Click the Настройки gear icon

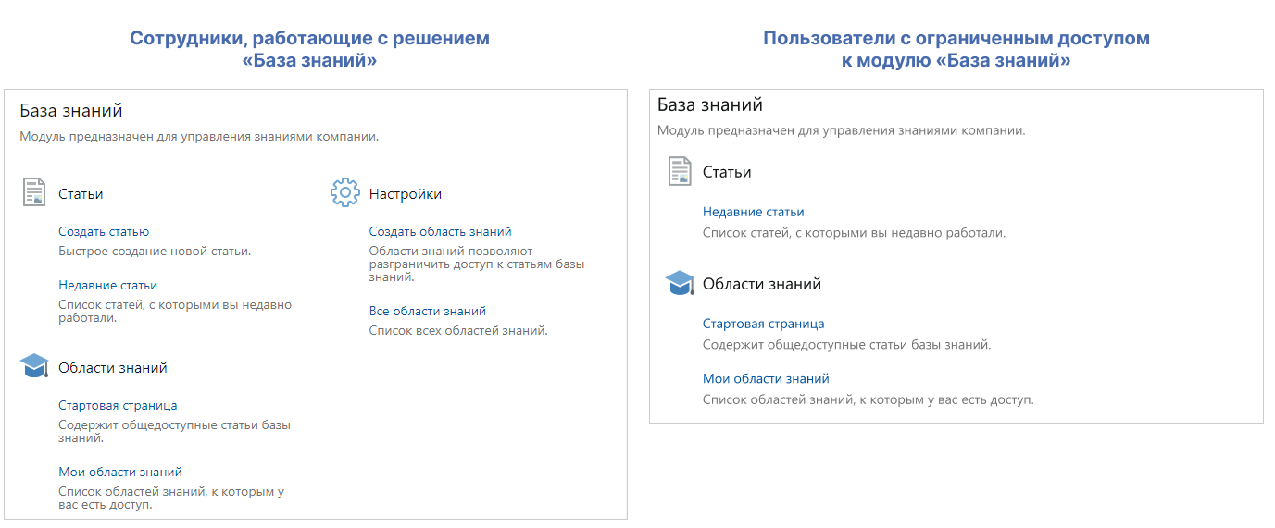pos(344,192)
